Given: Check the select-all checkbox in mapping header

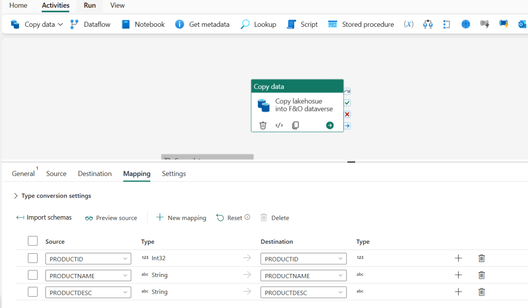Looking at the screenshot, I should pos(33,241).
